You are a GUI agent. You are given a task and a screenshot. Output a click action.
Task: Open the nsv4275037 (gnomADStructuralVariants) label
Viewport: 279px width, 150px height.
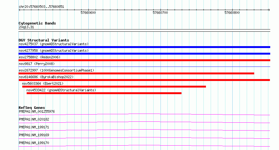pyautogui.click(x=54, y=44)
